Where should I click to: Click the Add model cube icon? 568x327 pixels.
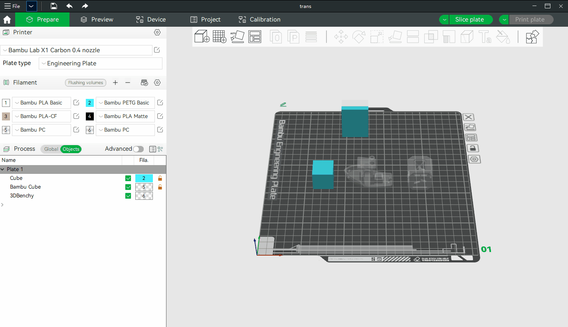202,37
